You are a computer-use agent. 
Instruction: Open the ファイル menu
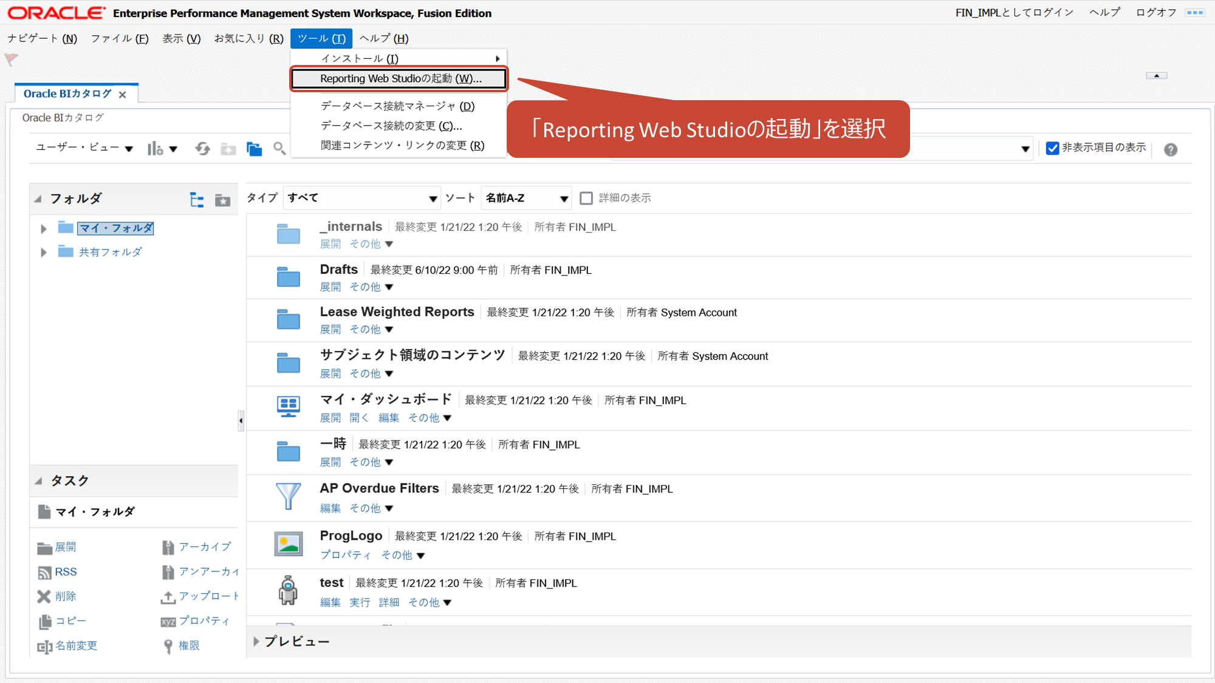click(x=119, y=38)
